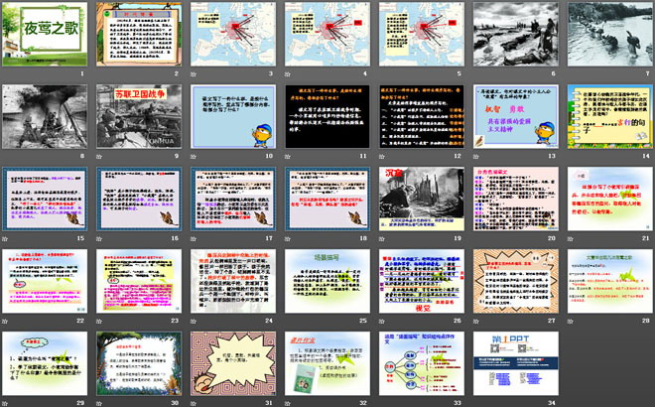Click the animation star under slide 31
This screenshot has width=655, height=407.
click(193, 404)
